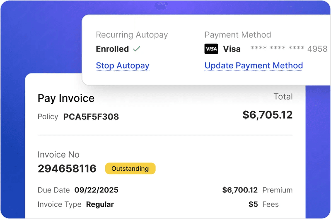Click invoice number 294658116
Viewport: 331px width, 219px height.
pos(67,169)
